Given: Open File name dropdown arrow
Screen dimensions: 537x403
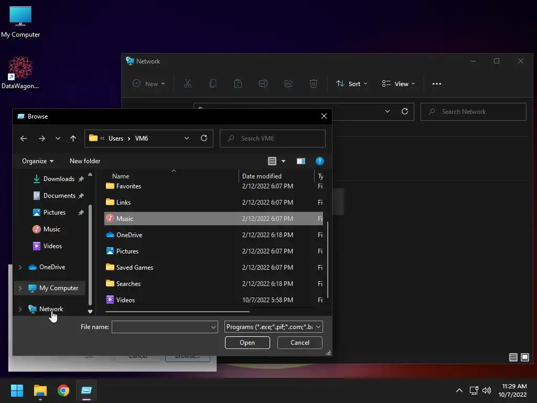Looking at the screenshot, I should coord(213,327).
